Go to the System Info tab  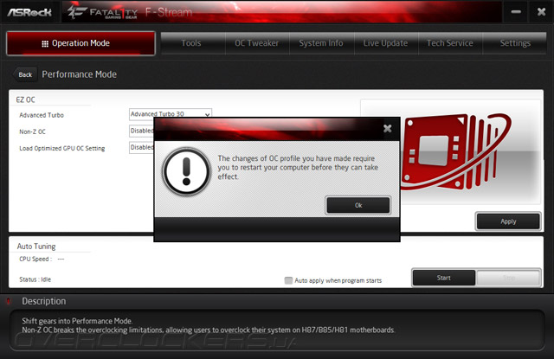321,43
